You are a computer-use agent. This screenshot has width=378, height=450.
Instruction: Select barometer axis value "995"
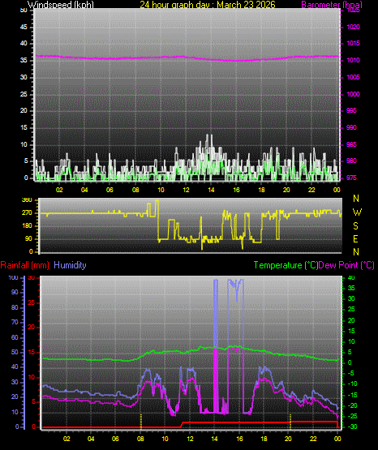click(351, 110)
